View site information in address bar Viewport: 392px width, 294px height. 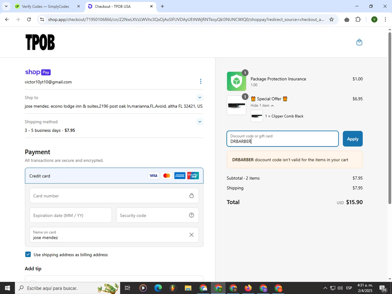click(42, 19)
